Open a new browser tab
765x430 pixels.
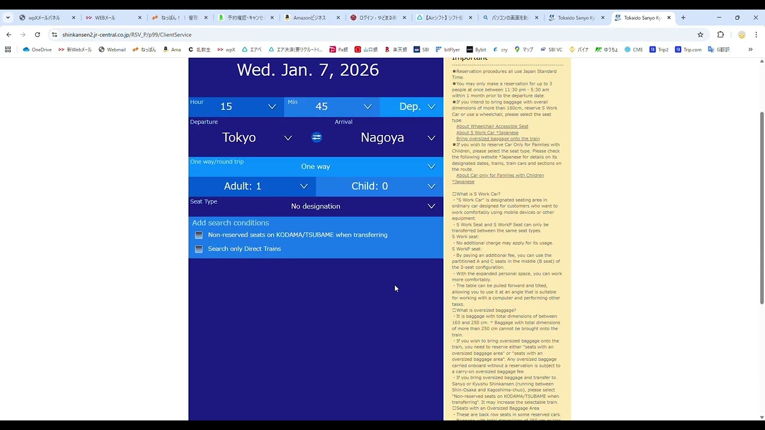pos(683,17)
